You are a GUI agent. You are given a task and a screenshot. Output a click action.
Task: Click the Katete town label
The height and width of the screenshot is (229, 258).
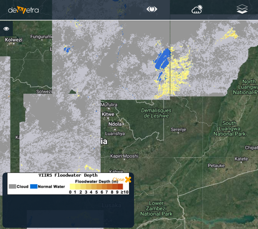(x=241, y=159)
